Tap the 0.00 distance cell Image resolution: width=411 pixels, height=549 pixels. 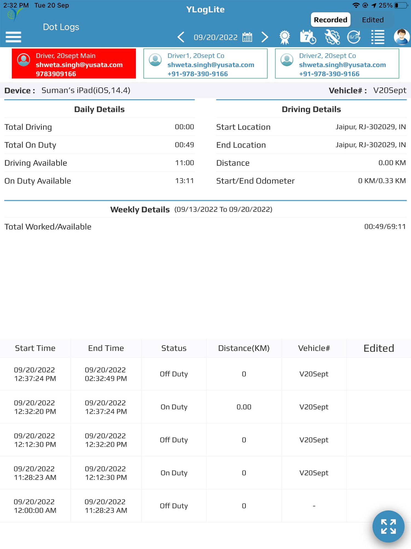click(x=244, y=407)
